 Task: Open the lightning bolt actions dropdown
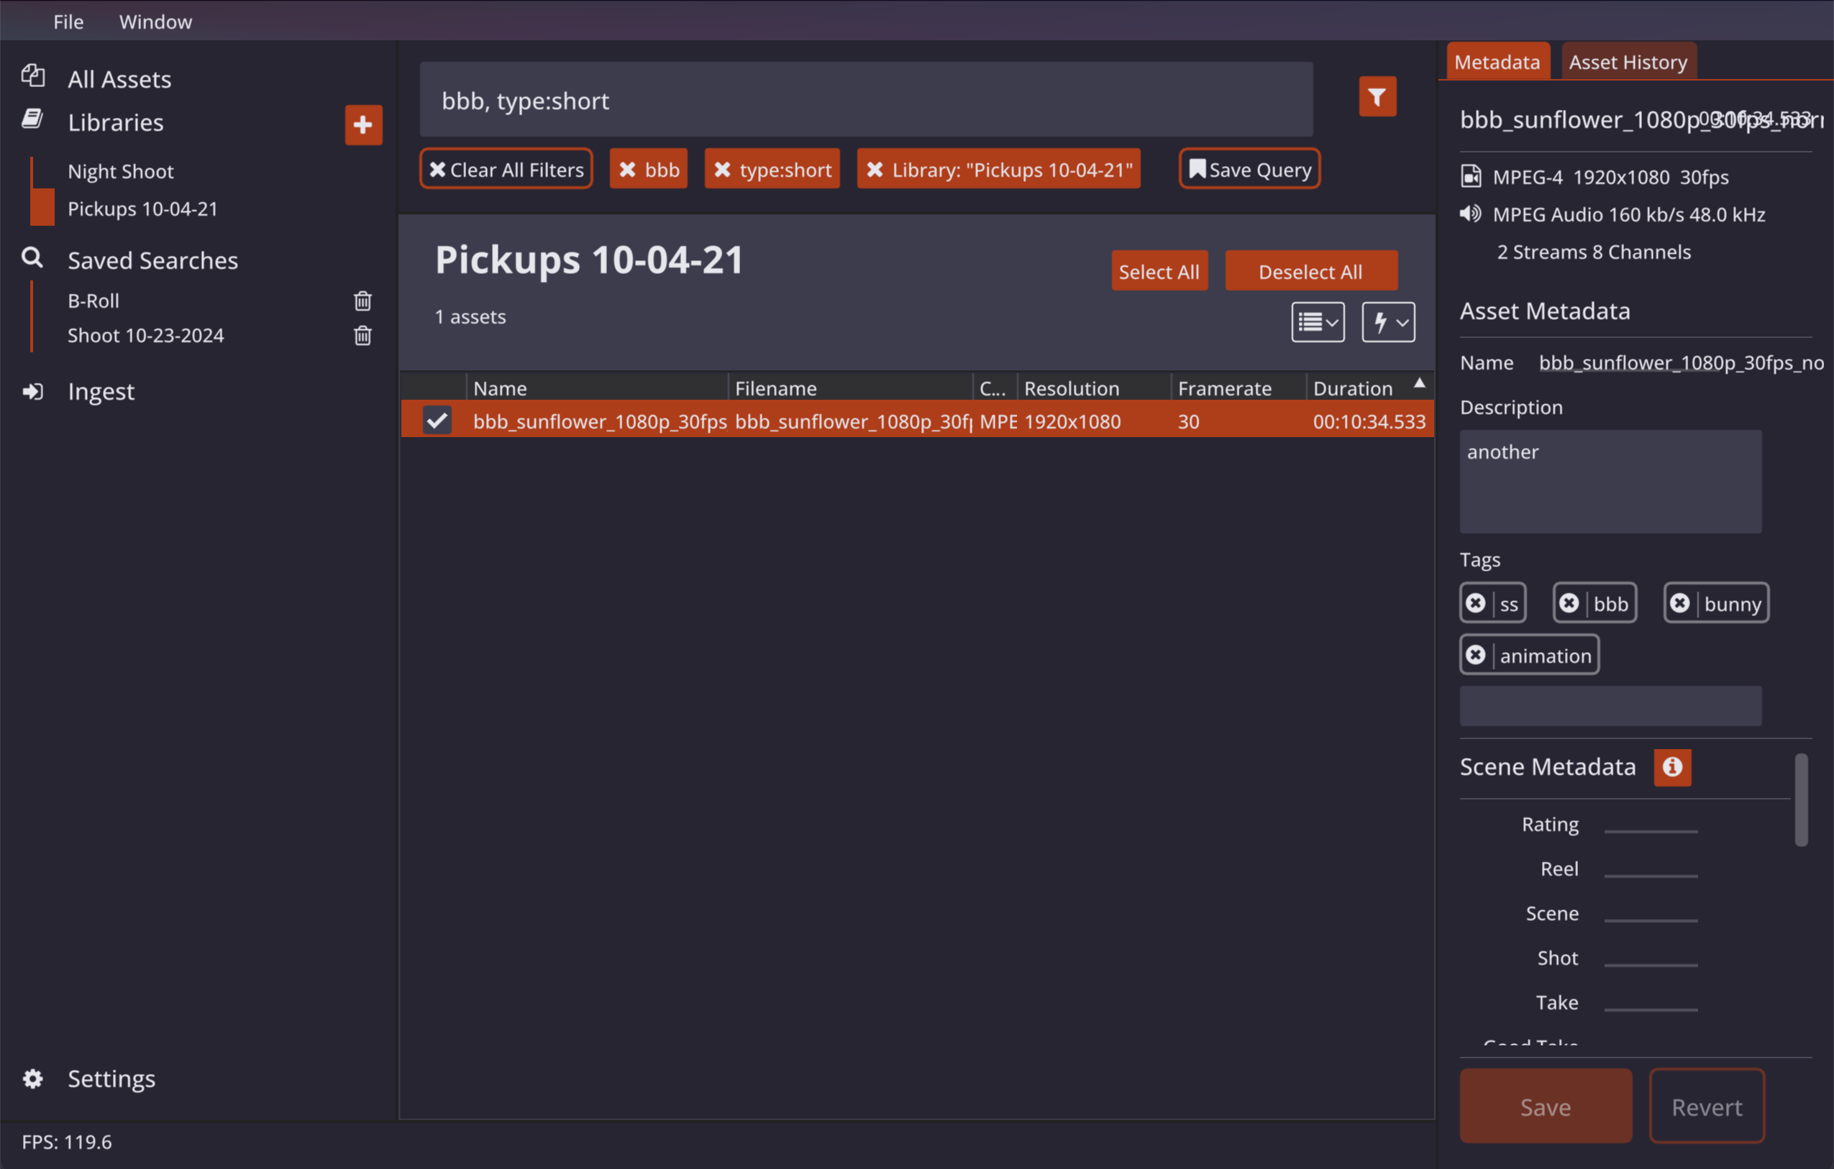[x=1387, y=322]
